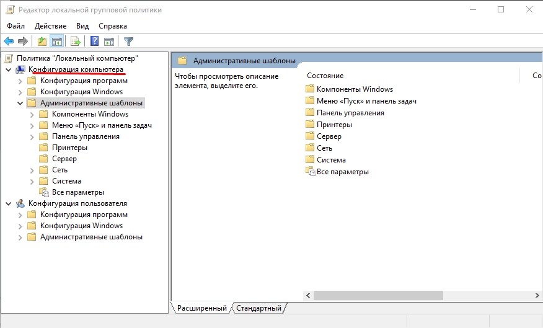This screenshot has height=328, width=543.
Task: Switch to the Стандартный tab
Action: (258, 308)
